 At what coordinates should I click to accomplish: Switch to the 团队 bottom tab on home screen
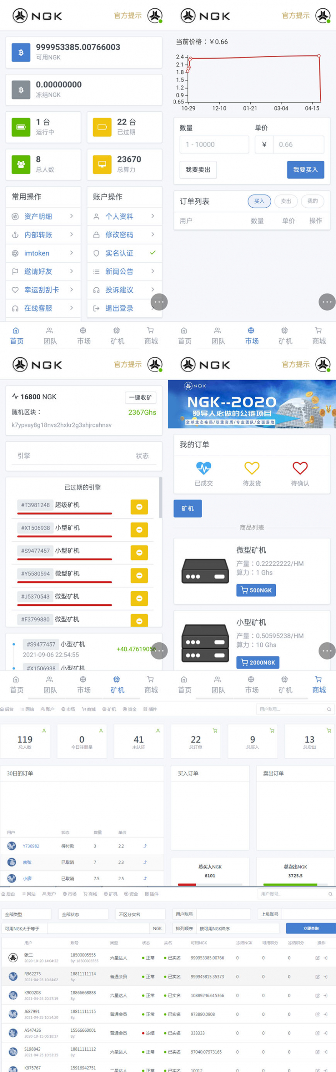click(50, 336)
